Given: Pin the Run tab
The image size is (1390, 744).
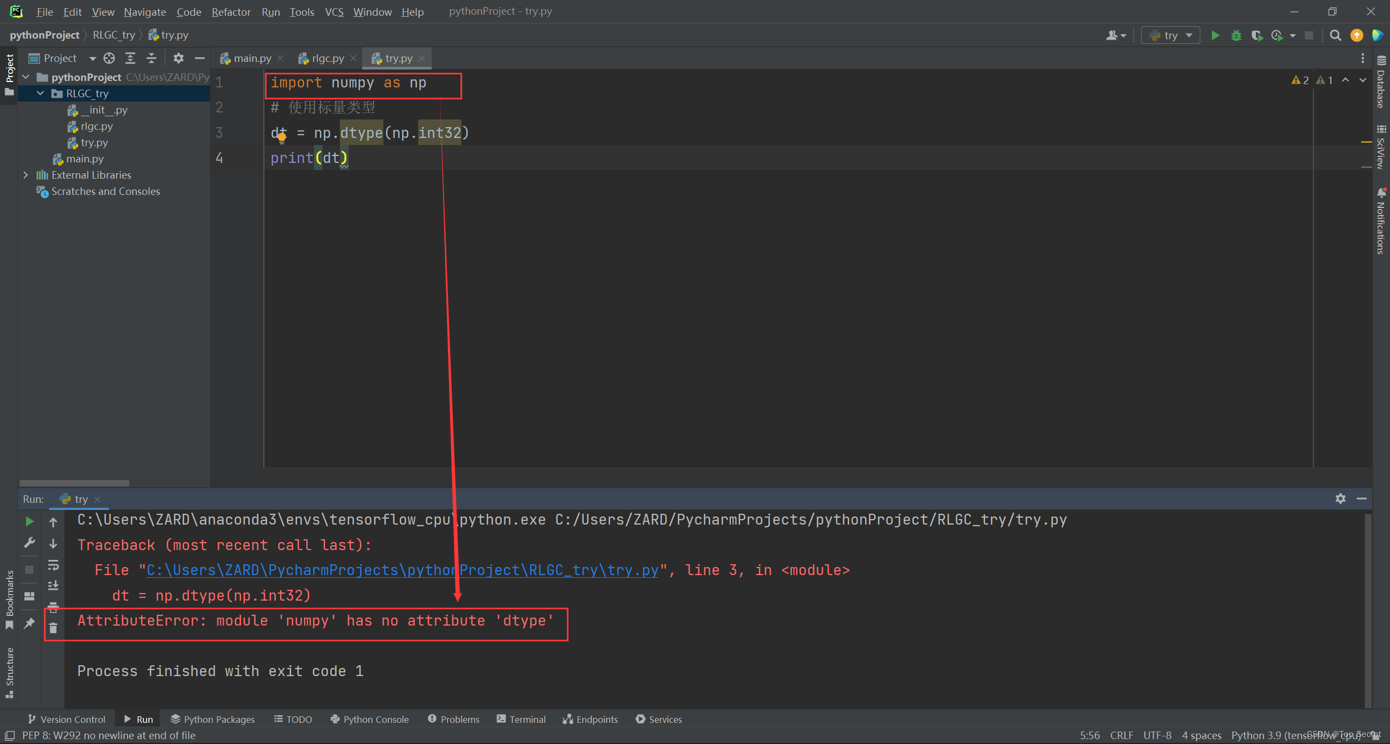Looking at the screenshot, I should tap(30, 623).
